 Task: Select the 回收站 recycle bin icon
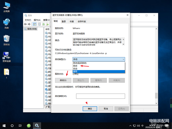click(7, 40)
